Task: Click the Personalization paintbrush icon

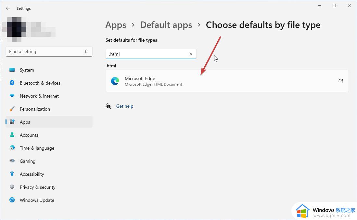Action: pos(12,109)
